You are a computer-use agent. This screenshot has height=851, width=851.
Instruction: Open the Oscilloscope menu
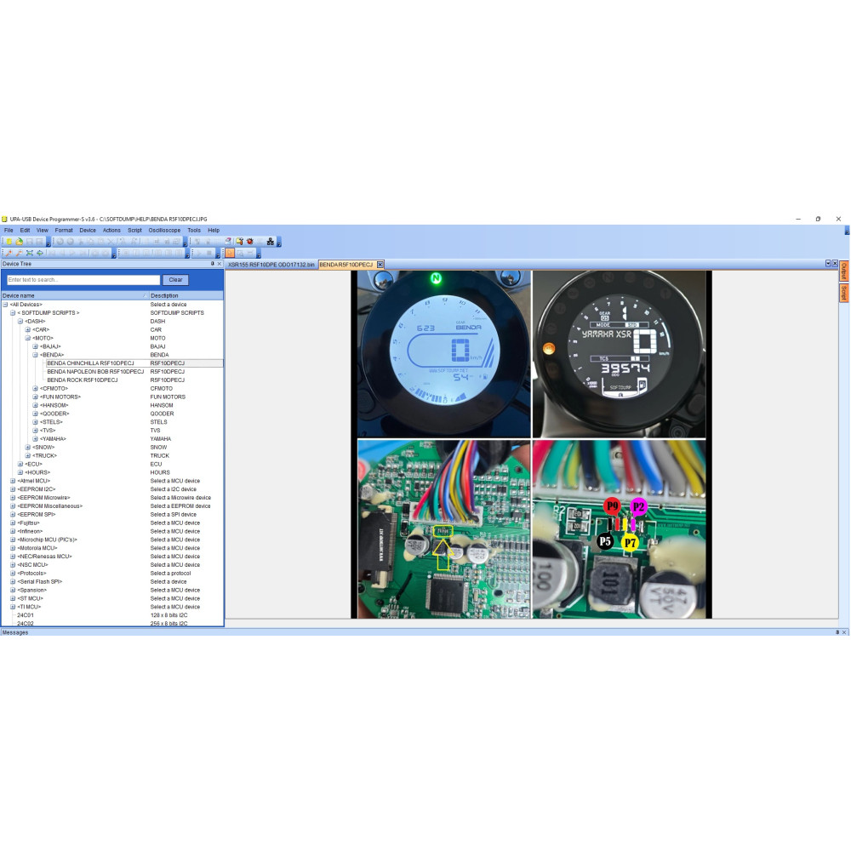(164, 230)
